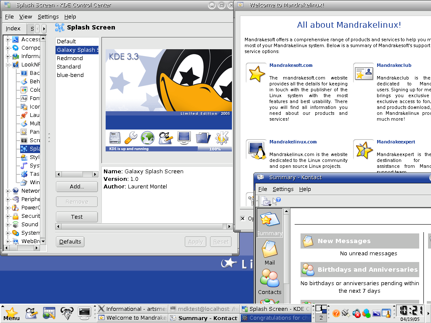Expand the Securit tree node
This screenshot has height=323, width=431.
click(x=8, y=216)
